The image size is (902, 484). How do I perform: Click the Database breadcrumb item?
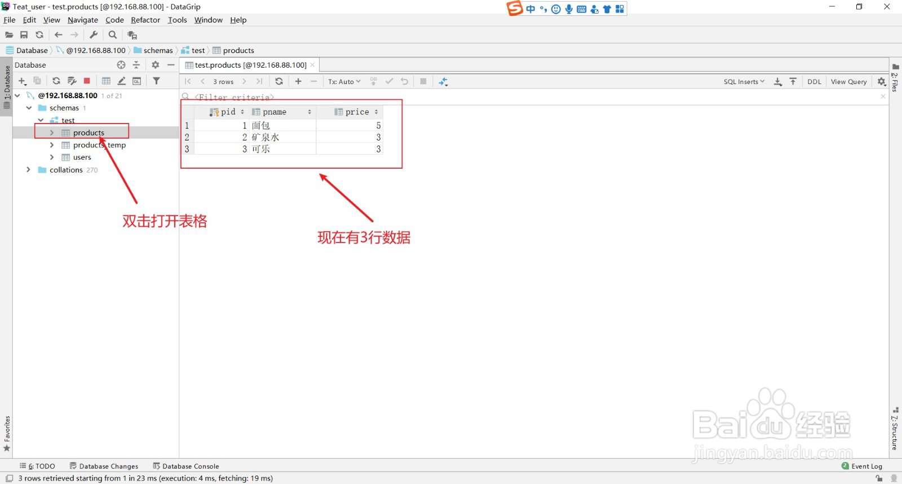[x=27, y=50]
